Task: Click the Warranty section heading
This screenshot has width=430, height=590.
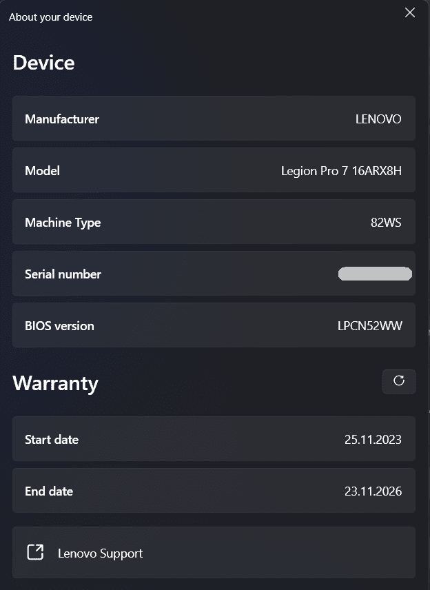Action: tap(55, 383)
